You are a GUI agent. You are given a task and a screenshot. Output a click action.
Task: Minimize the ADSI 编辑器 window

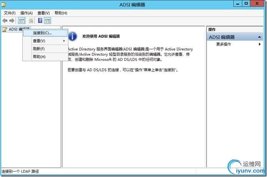point(238,3)
